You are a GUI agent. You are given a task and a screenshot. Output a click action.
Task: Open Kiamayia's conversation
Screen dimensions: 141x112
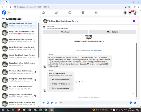pyautogui.click(x=19, y=72)
